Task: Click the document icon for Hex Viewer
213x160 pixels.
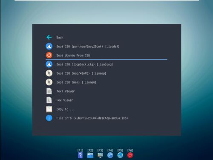Action: pos(49,100)
